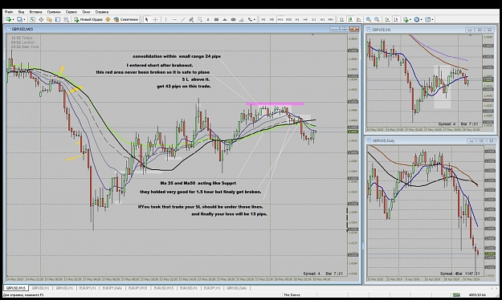The image size is (502, 300).
Task: Switch to the EURJPY,M15 chart tab
Action: point(137,288)
